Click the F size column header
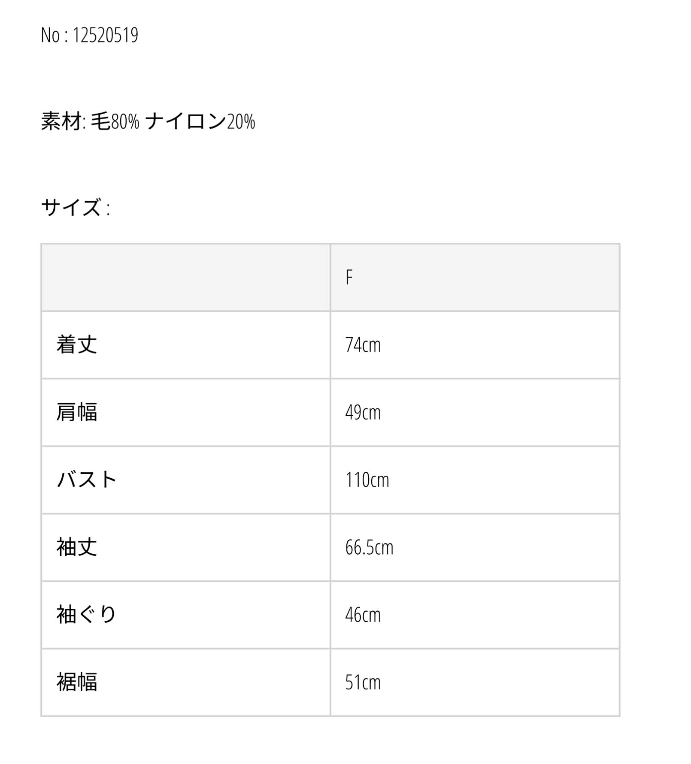 [x=349, y=278]
